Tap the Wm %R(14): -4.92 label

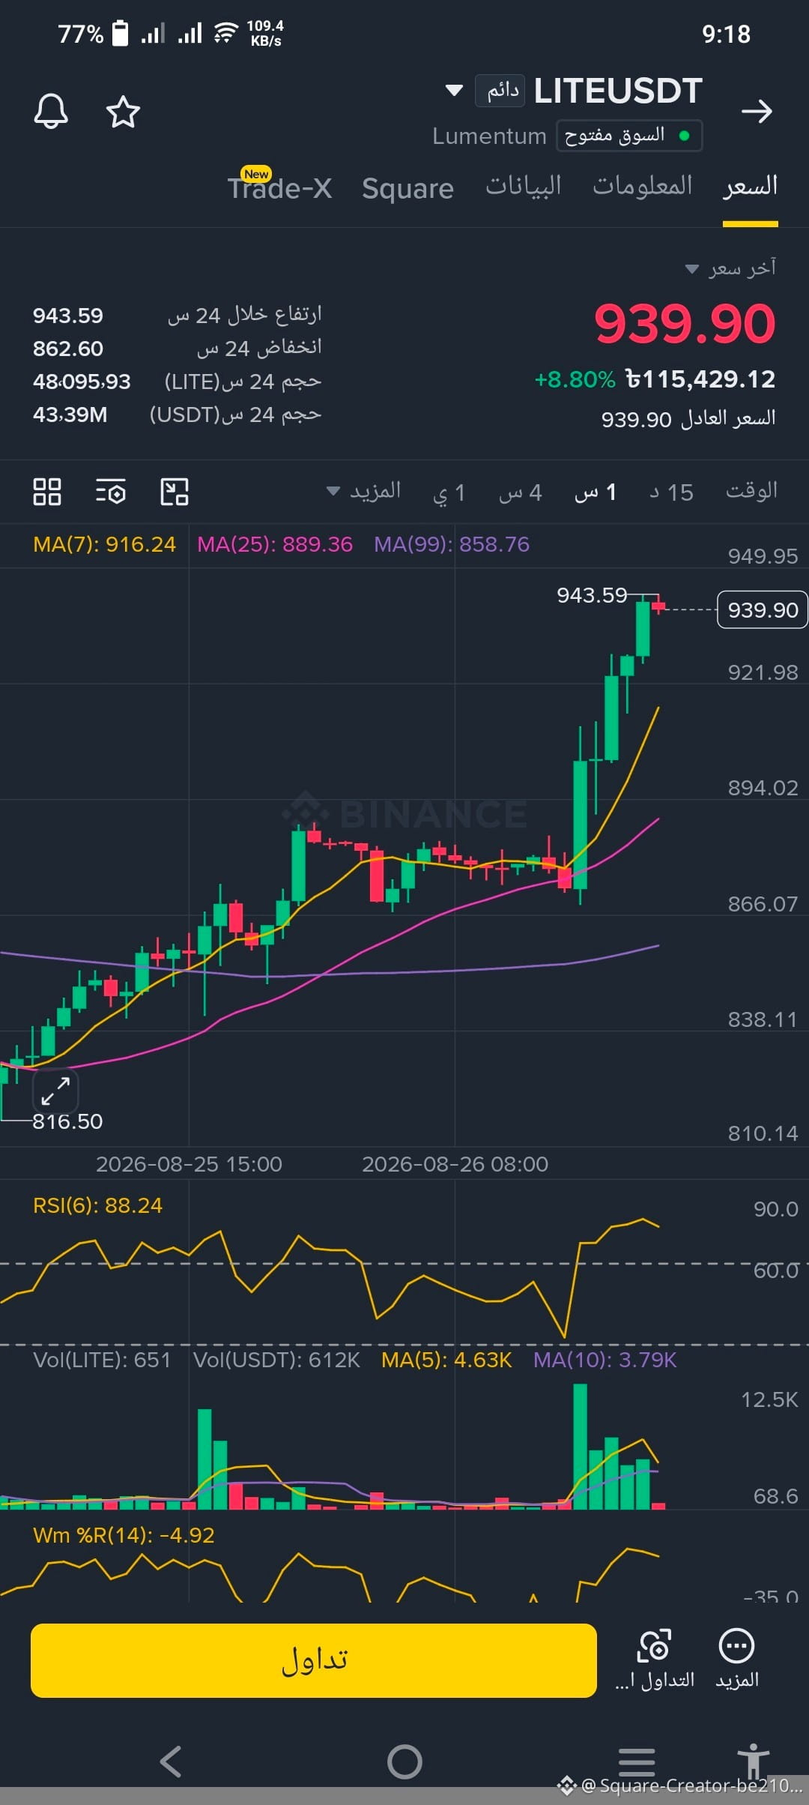click(x=124, y=1535)
